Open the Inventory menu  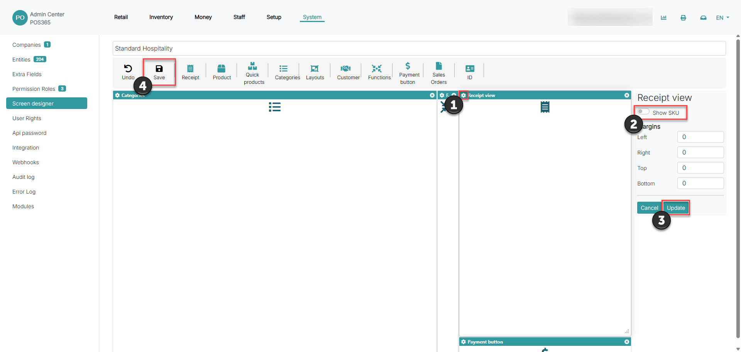pyautogui.click(x=161, y=17)
